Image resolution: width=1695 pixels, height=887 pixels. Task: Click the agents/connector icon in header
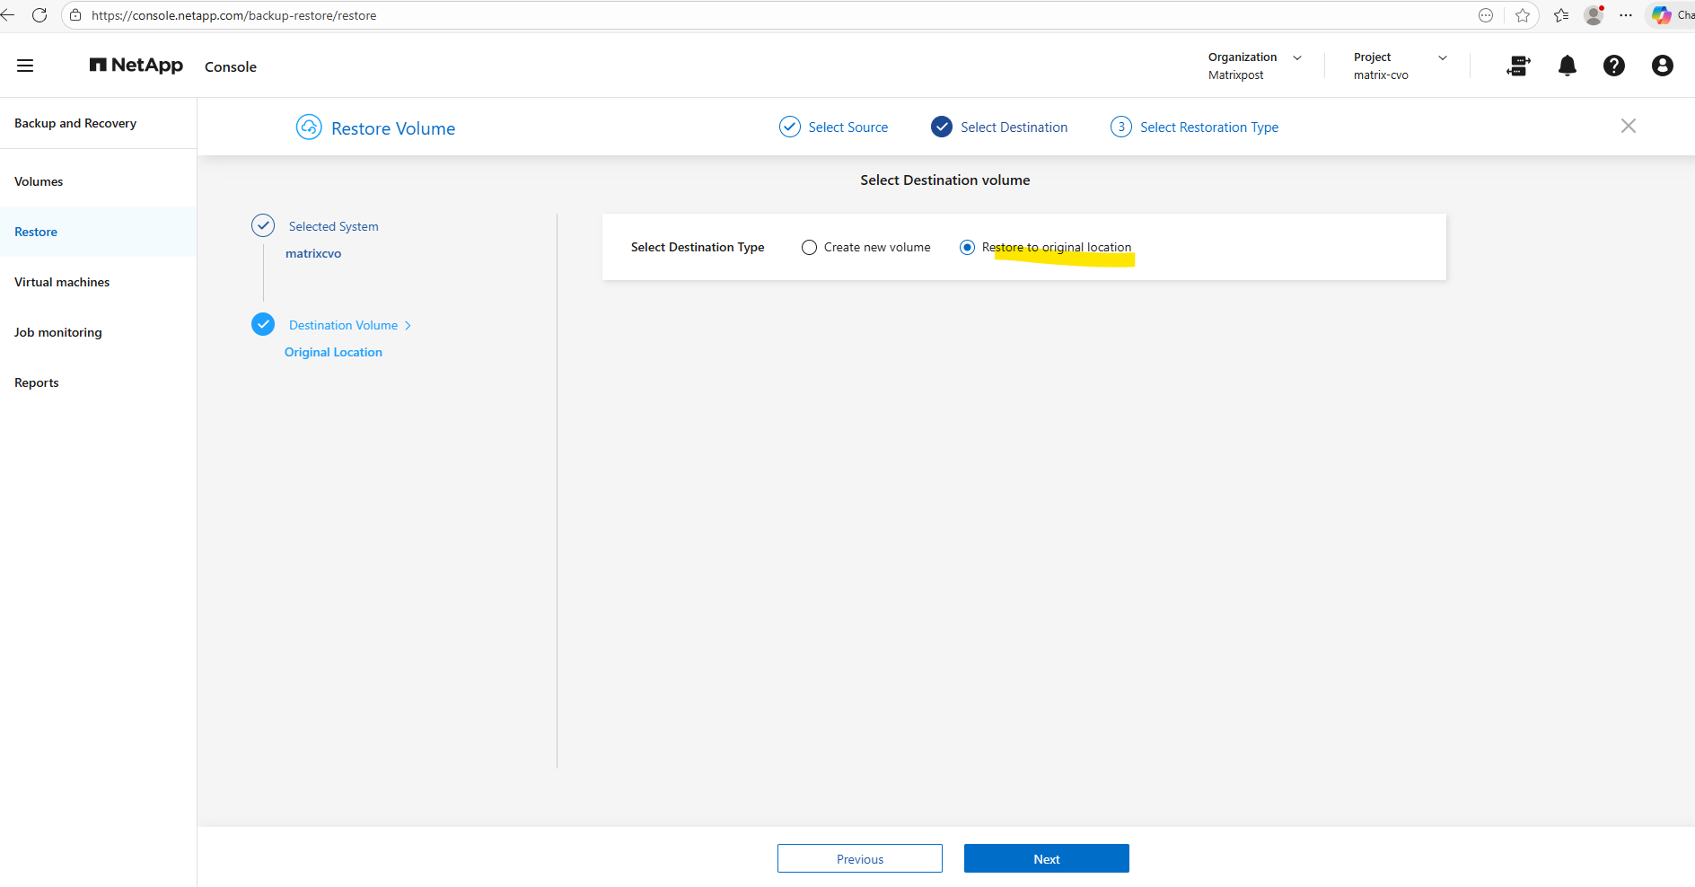[x=1518, y=66]
